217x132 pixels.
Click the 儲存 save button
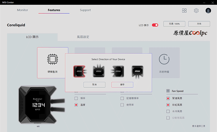coord(122,85)
